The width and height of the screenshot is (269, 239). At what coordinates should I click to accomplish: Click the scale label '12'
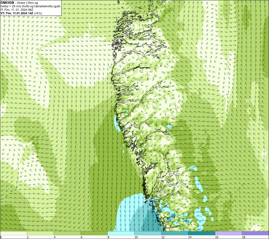coord(163,237)
